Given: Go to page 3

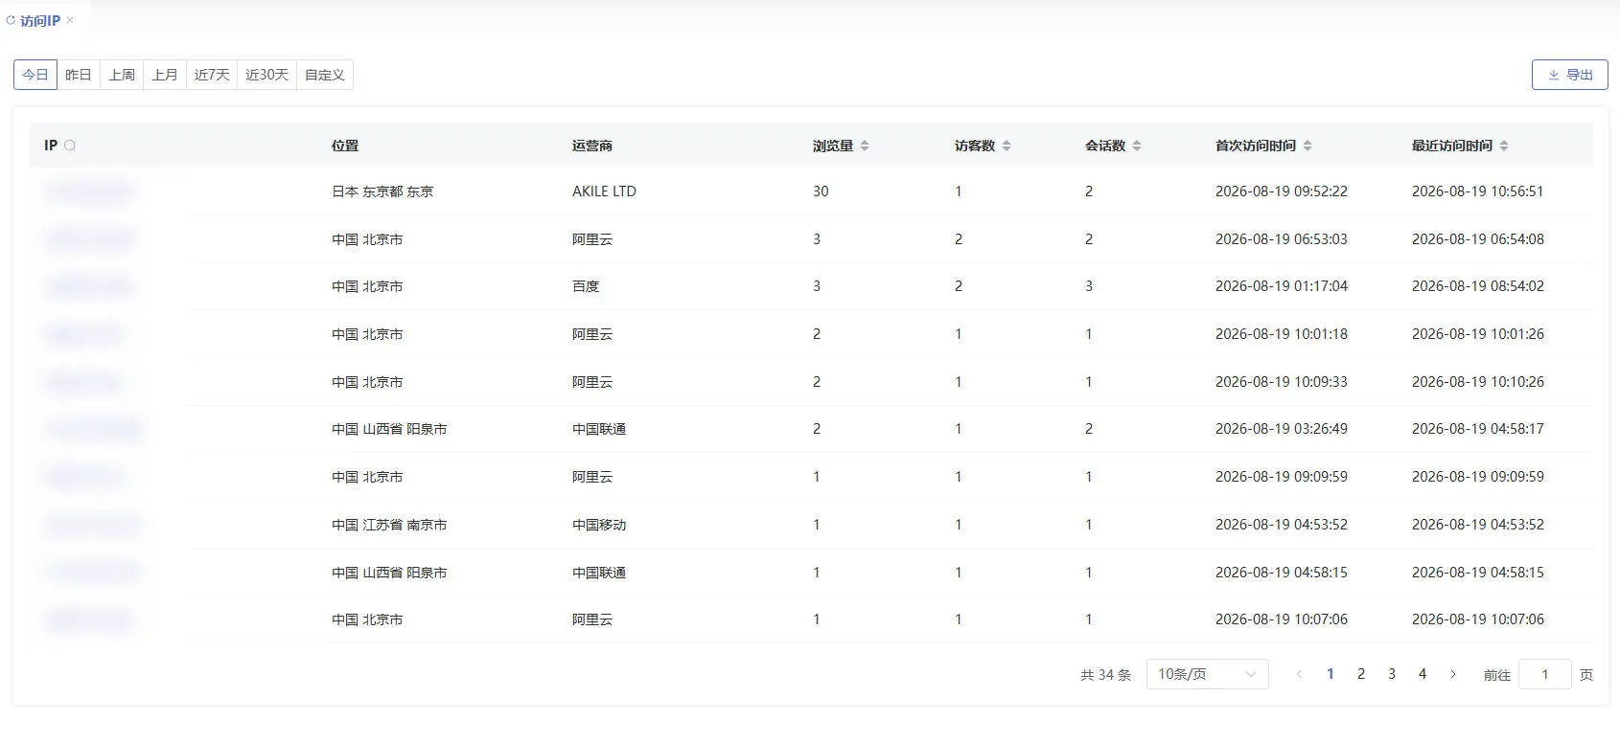Looking at the screenshot, I should pyautogui.click(x=1392, y=674).
